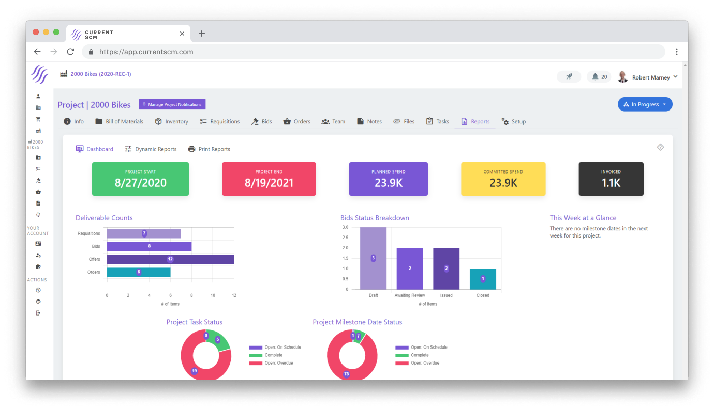Viewport: 714px width, 410px height.
Task: Open the 2000 Bikes (2020-REC-1) project link
Action: pos(100,74)
